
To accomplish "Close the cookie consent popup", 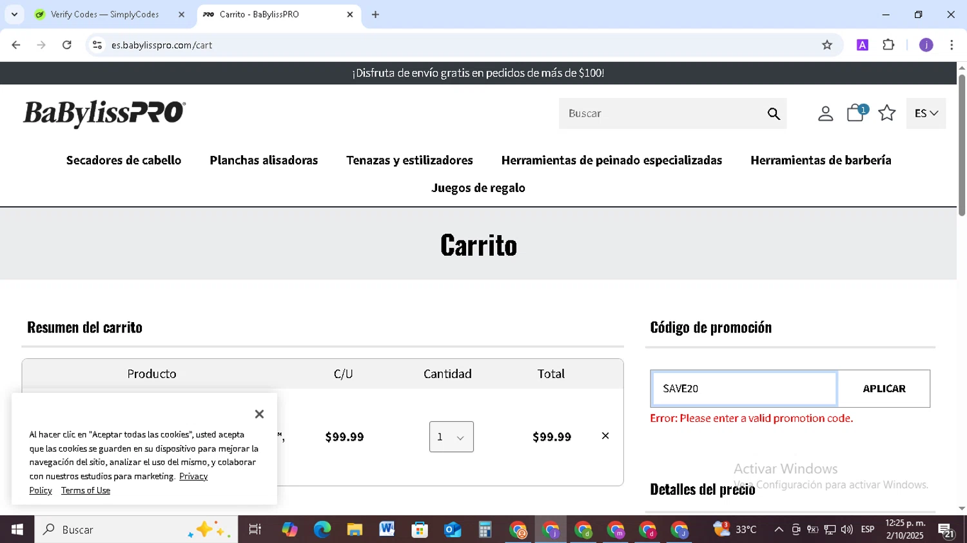I will [259, 414].
